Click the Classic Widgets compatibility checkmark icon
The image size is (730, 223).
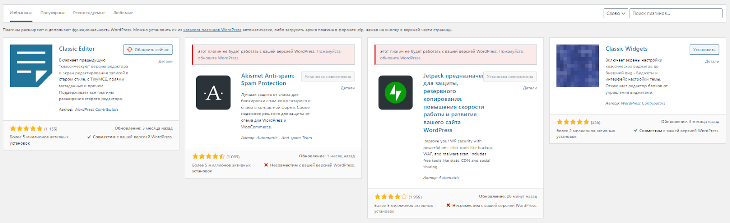636,130
